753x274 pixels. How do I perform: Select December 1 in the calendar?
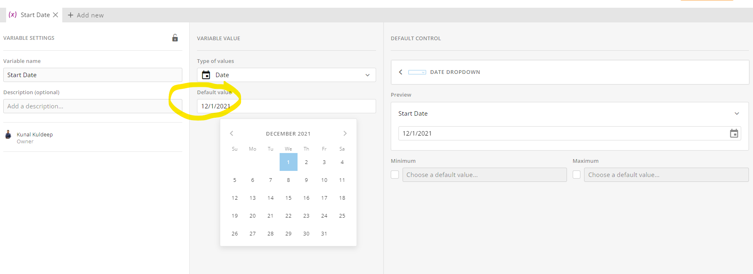[288, 162]
